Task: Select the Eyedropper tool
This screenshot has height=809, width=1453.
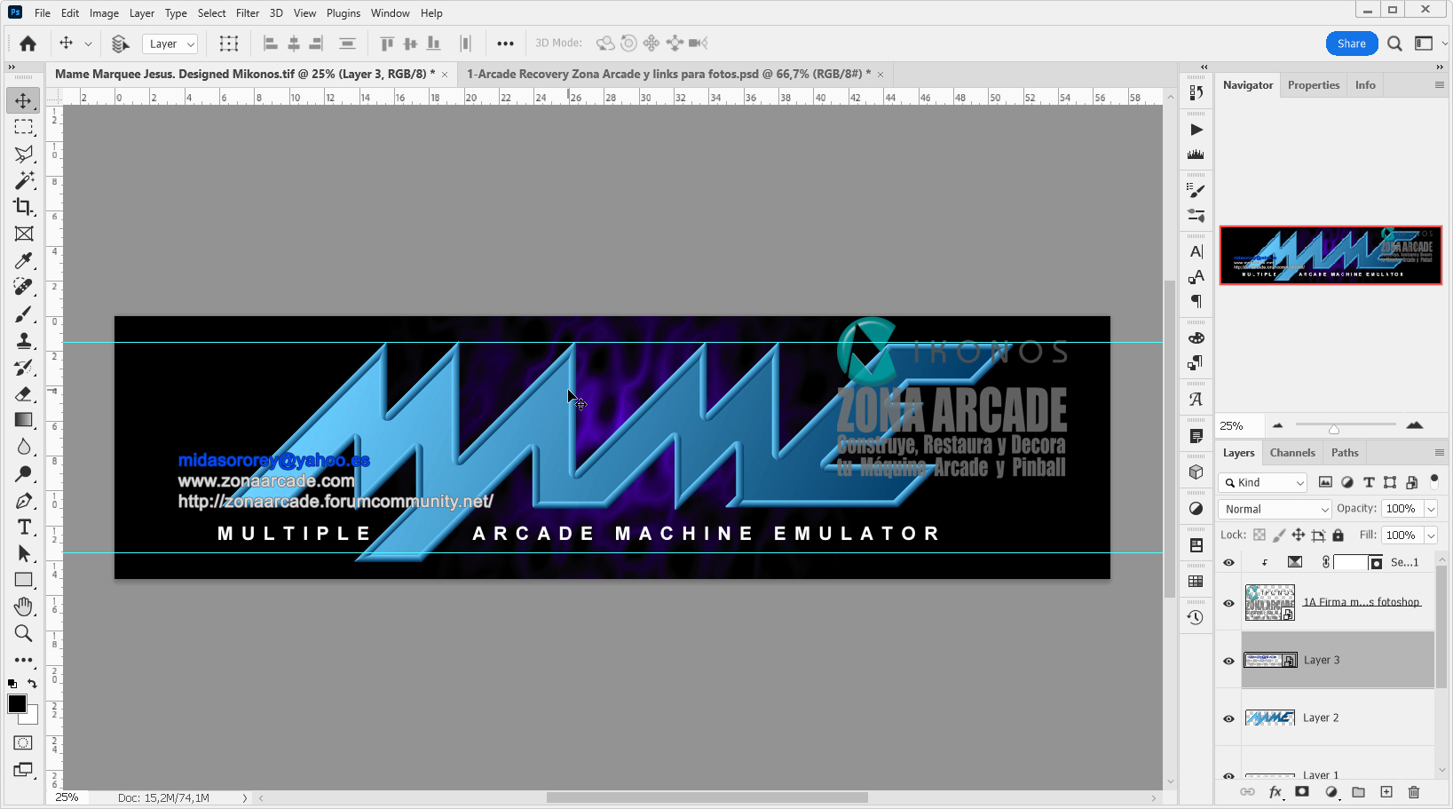Action: click(23, 260)
